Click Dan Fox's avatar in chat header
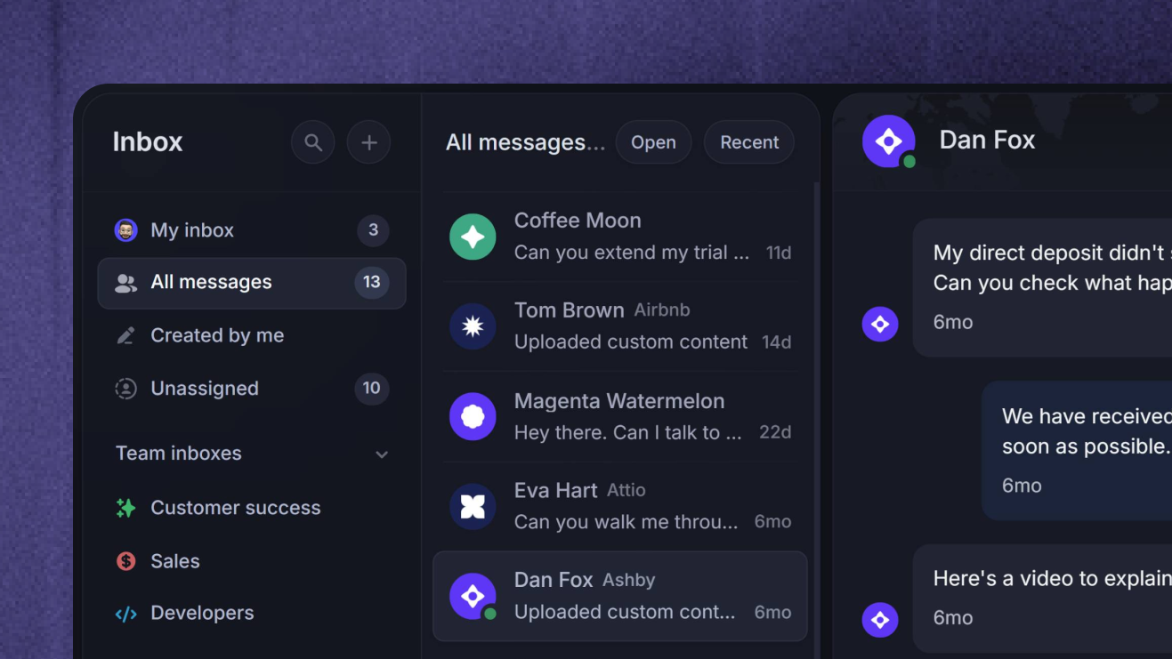1172x659 pixels. point(888,141)
